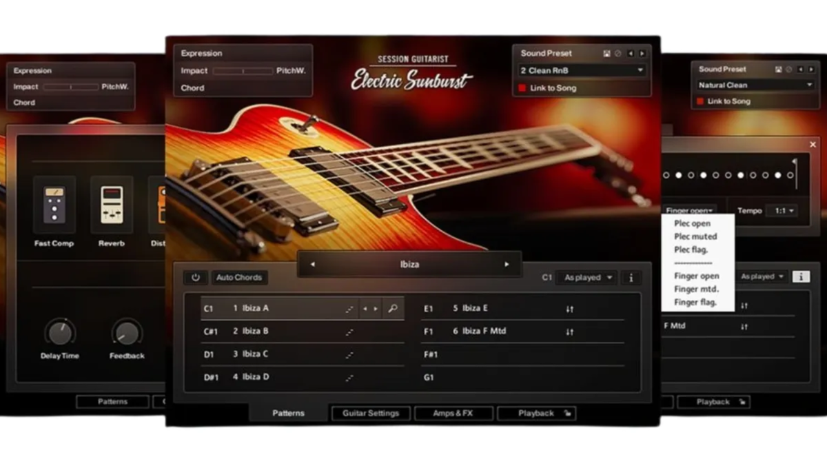The height and width of the screenshot is (459, 827).
Task: Open the Patterns tab in left window
Action: tap(112, 402)
